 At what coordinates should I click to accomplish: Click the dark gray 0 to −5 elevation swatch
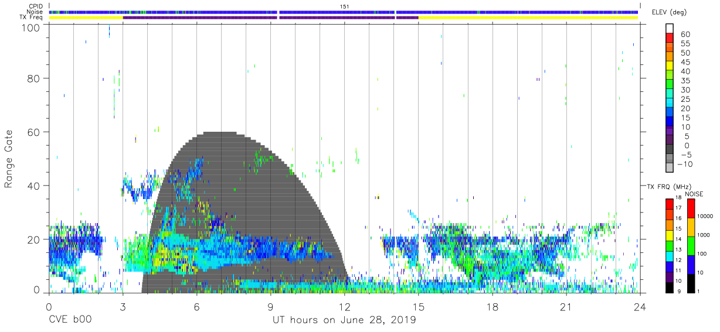[670, 149]
